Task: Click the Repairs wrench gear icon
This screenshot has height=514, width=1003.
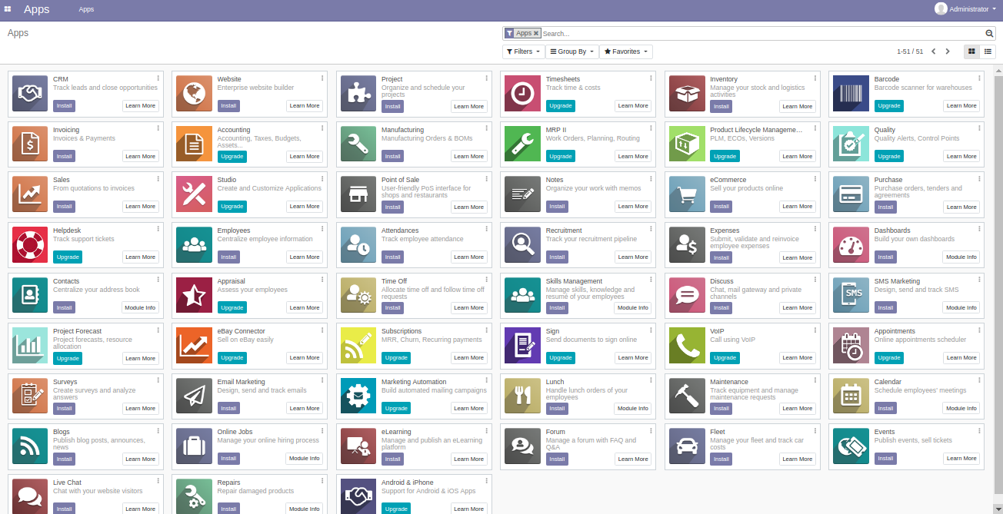Action: tap(194, 496)
